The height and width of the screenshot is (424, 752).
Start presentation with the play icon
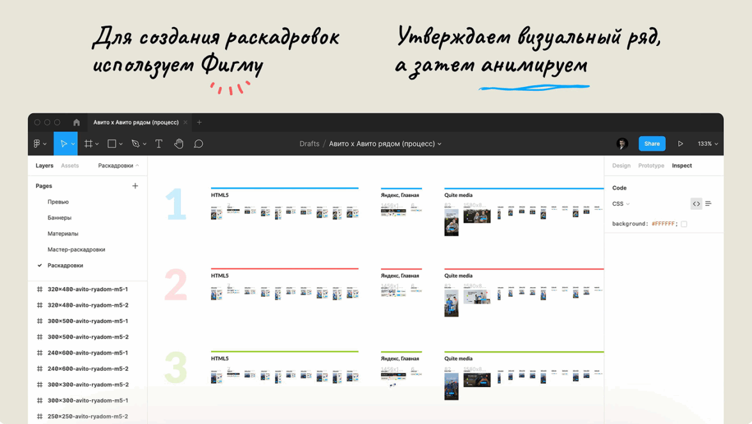click(x=680, y=143)
